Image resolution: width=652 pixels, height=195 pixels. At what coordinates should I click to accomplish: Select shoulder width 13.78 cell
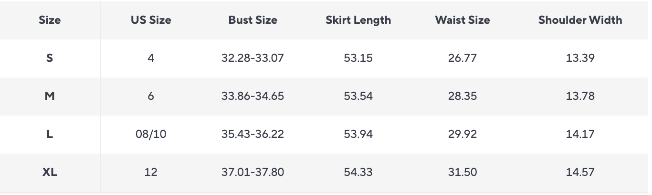point(580,96)
